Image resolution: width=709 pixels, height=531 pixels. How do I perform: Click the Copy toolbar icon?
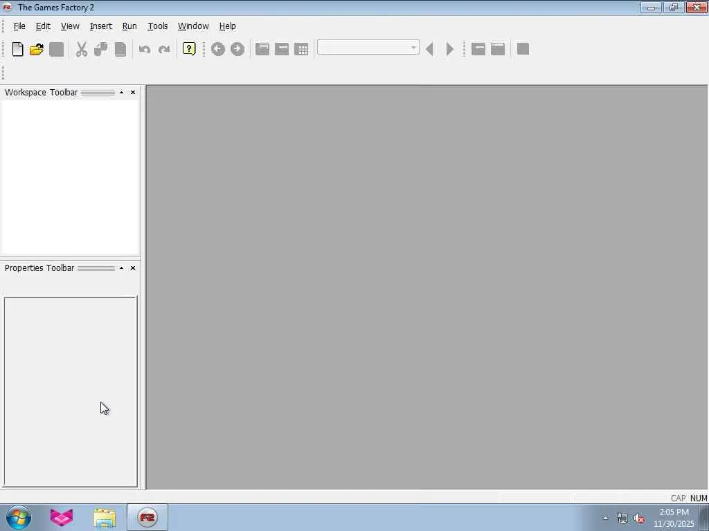[x=101, y=49]
